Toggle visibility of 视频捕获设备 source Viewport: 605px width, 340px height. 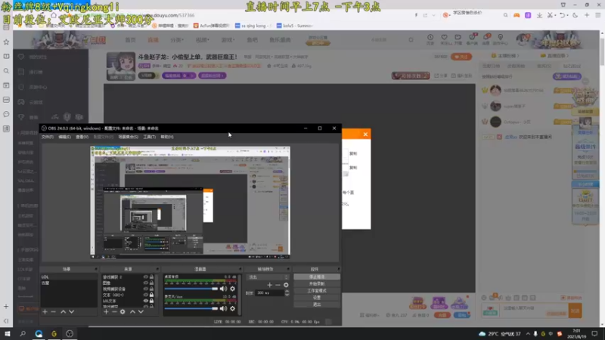(145, 289)
